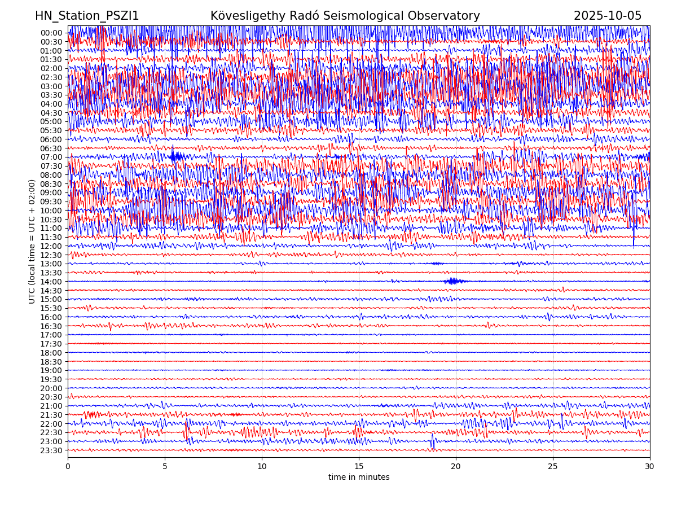Click the HN_Station_PSZI1 station title
This screenshot has height=508, width=677.
coord(87,16)
